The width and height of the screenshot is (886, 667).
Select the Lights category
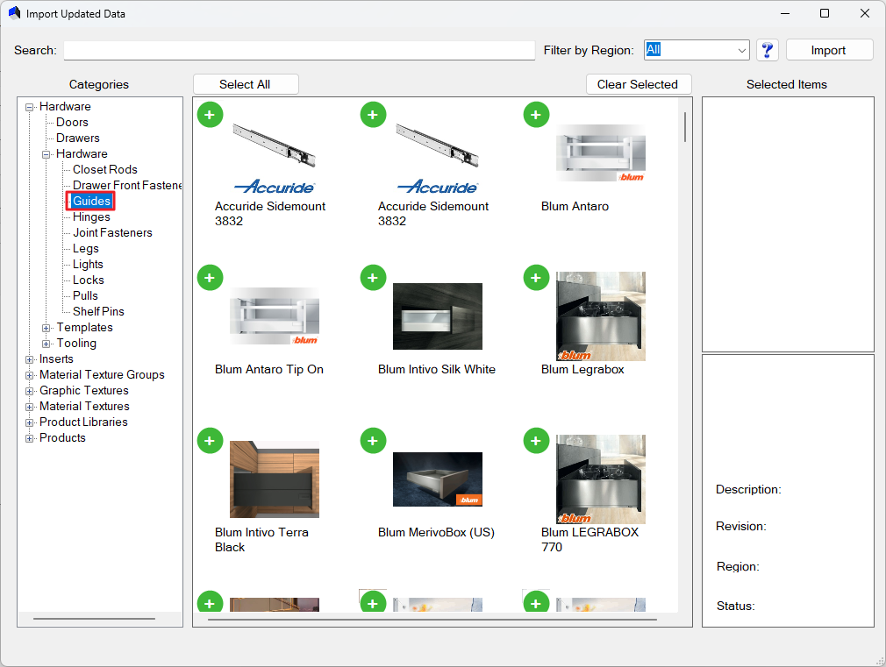[x=88, y=265]
